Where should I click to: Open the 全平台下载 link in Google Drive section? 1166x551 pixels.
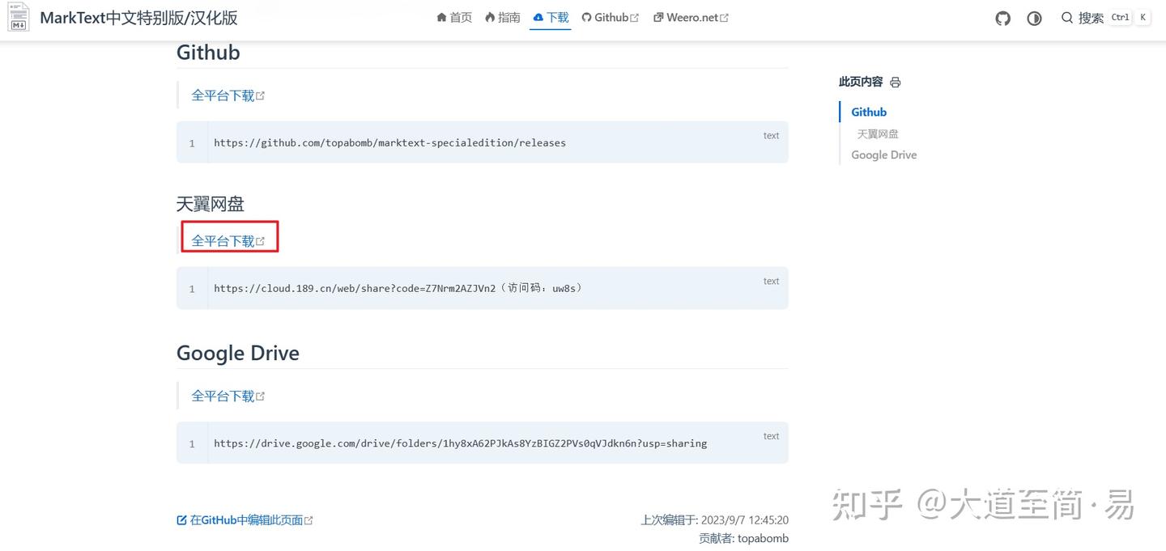[x=223, y=395]
